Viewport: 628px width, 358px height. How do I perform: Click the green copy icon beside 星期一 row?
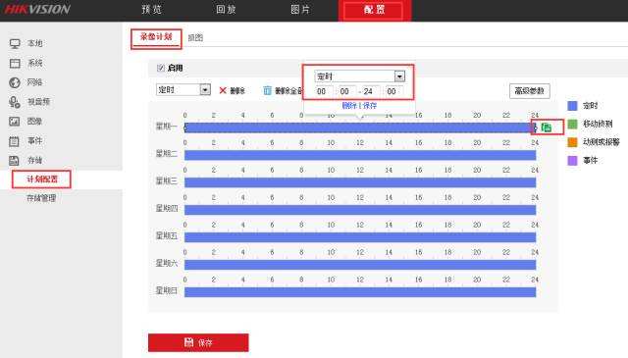coord(547,128)
